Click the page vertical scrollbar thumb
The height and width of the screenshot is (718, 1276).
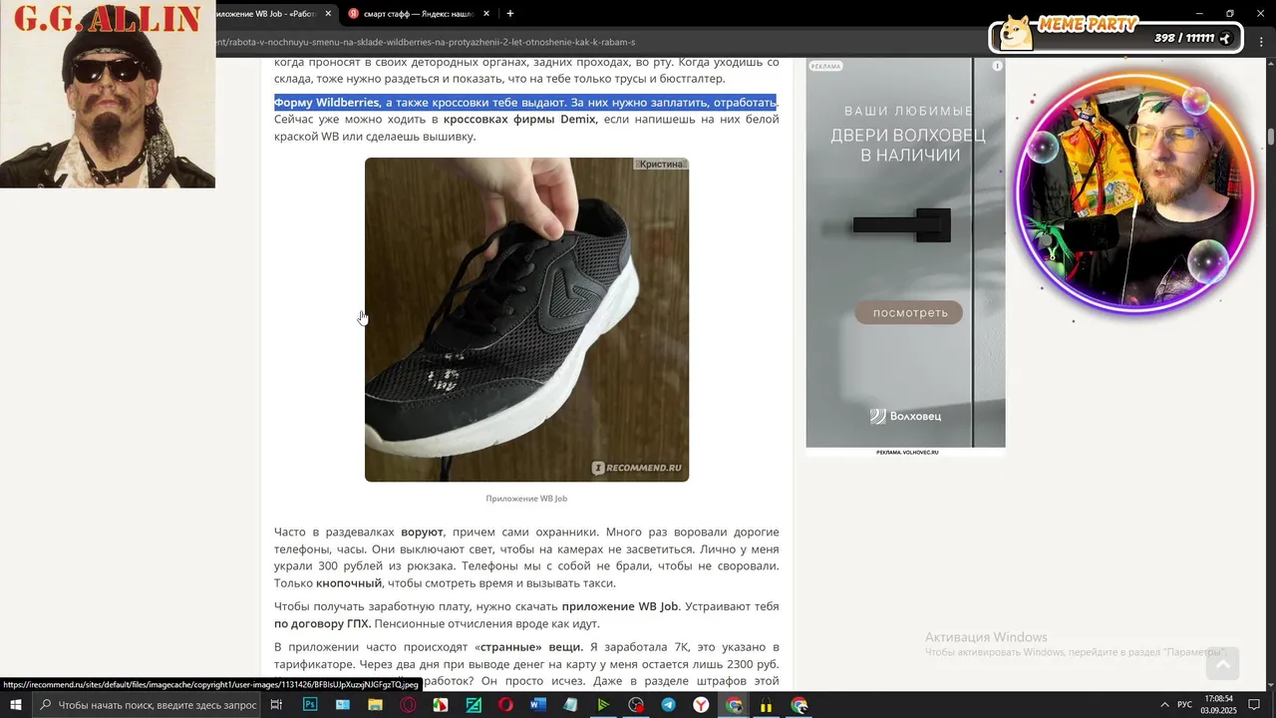[x=1270, y=137]
